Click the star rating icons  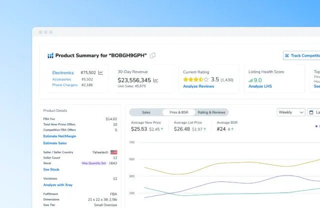tap(195, 80)
